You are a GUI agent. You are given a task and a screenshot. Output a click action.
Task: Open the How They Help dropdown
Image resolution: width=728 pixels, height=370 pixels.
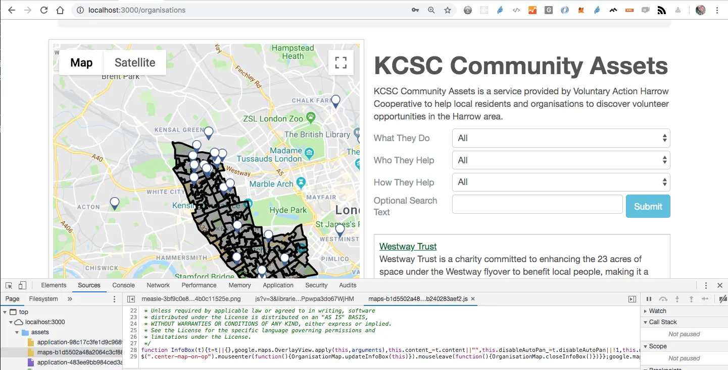(561, 182)
